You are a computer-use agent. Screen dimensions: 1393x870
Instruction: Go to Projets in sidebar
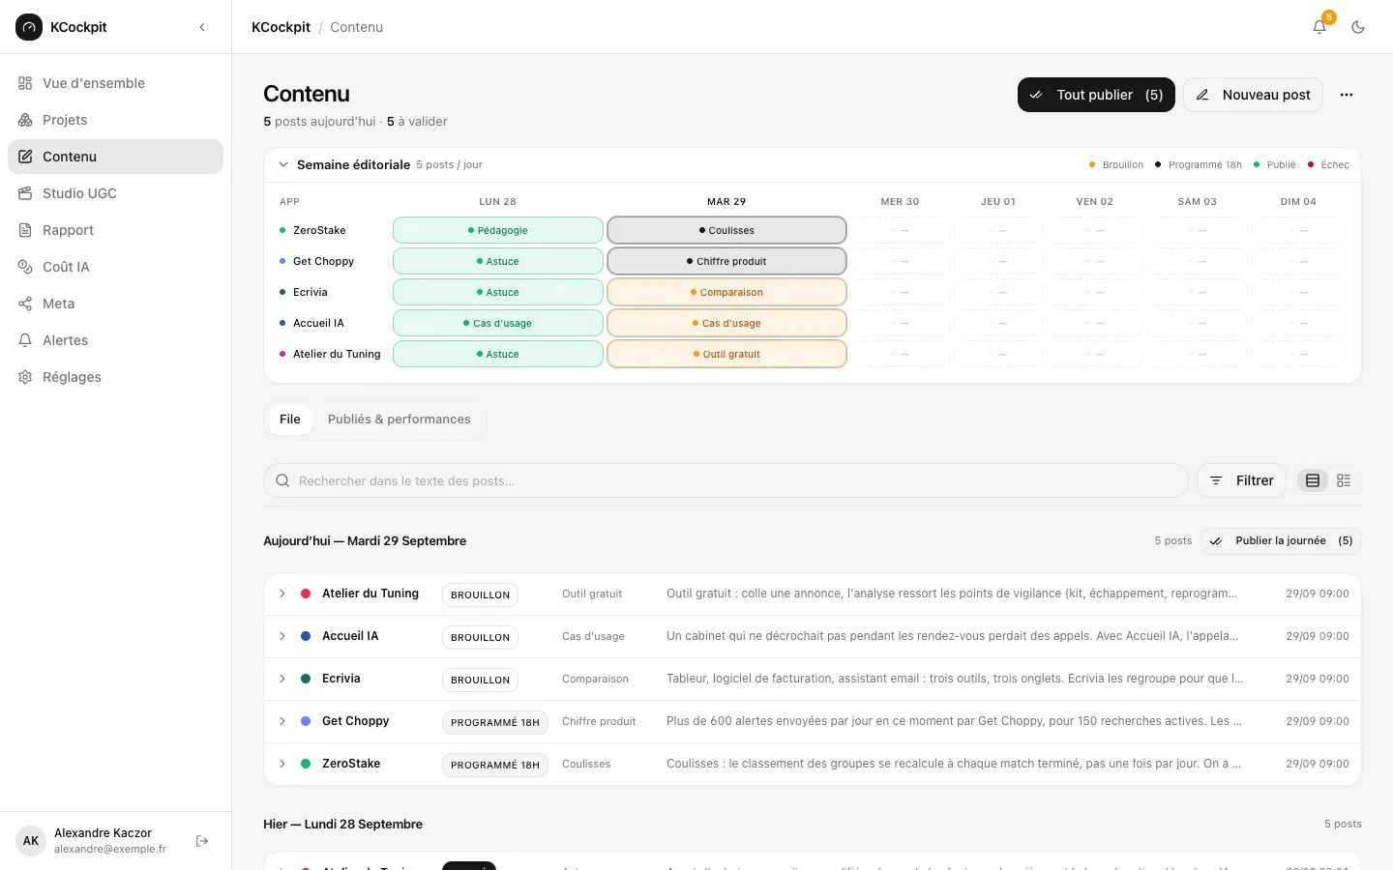pos(115,120)
